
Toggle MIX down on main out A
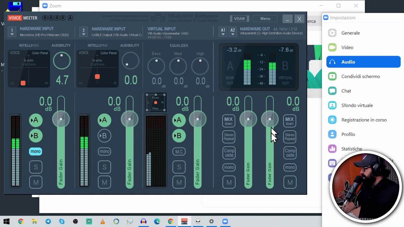(229, 121)
